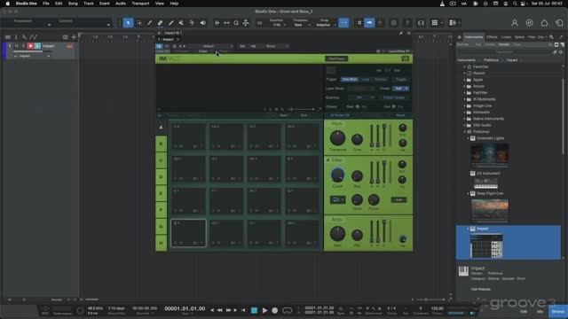This screenshot has width=568, height=319.
Task: Collapse the PreSonus folder
Action: (x=465, y=132)
